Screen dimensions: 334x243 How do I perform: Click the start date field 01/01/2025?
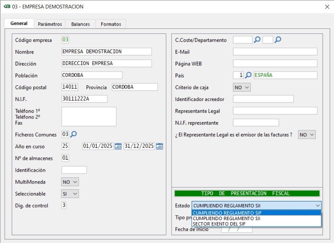coord(98,146)
